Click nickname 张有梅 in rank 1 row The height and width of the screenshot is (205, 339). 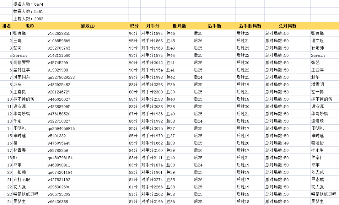19,33
